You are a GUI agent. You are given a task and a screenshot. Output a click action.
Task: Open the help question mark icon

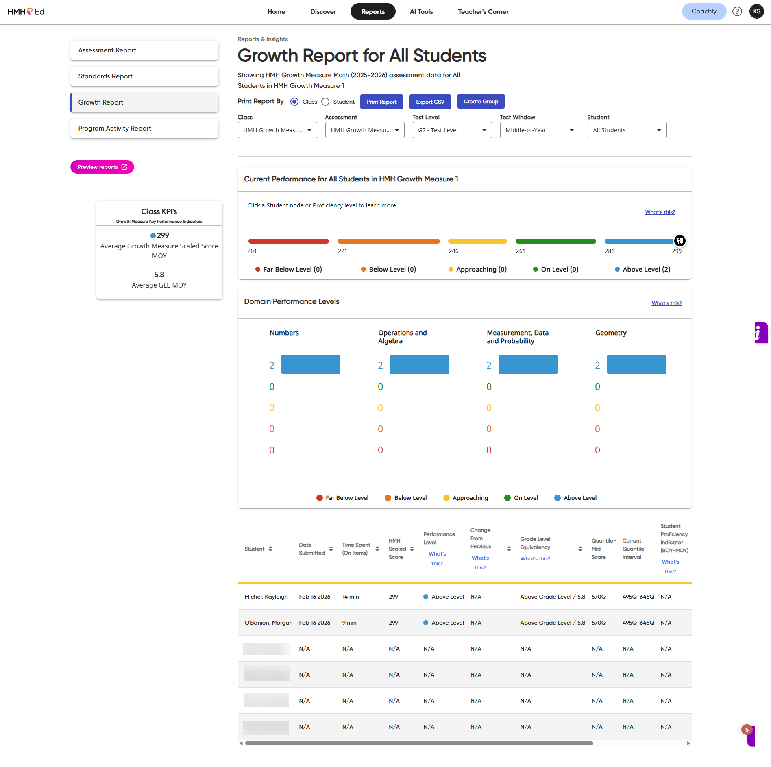737,11
